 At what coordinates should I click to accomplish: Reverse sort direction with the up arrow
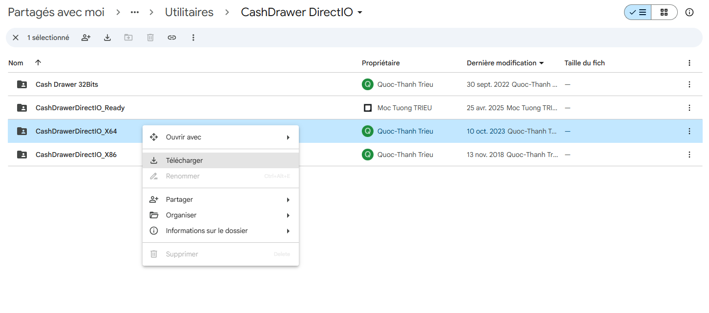(38, 63)
